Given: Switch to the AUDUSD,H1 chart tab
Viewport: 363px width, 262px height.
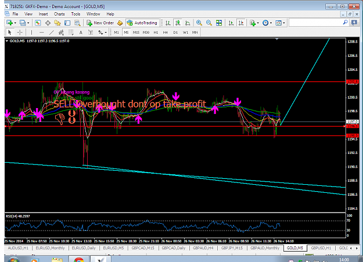Looking at the screenshot, I should [18, 248].
